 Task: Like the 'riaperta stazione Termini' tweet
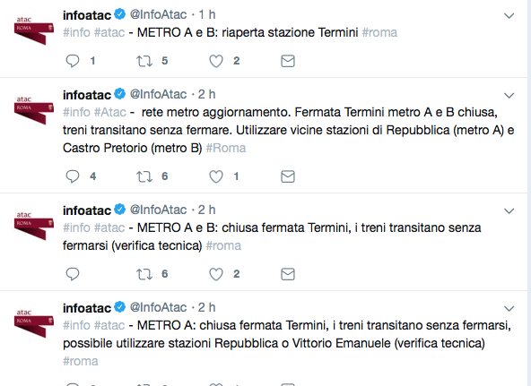pyautogui.click(x=215, y=61)
